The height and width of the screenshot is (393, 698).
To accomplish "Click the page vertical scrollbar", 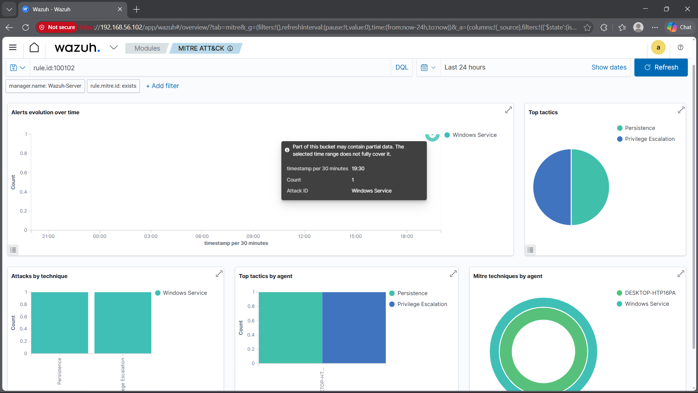I will 694,207.
